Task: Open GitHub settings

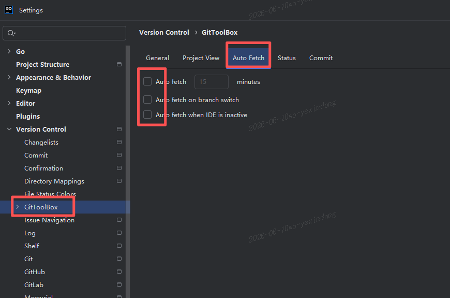Action: [35, 272]
